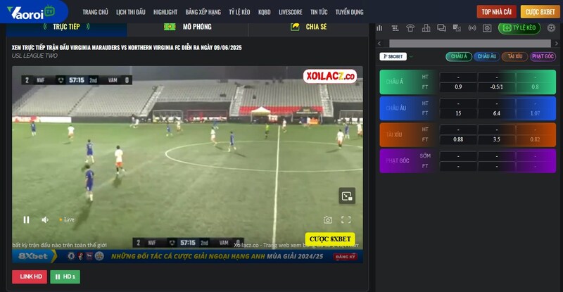Viewport: 563px width, 292px height.
Task: Toggle the Phạt Góc odds filter
Action: pos(543,56)
